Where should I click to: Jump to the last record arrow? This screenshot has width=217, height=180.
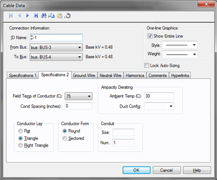tap(36, 16)
